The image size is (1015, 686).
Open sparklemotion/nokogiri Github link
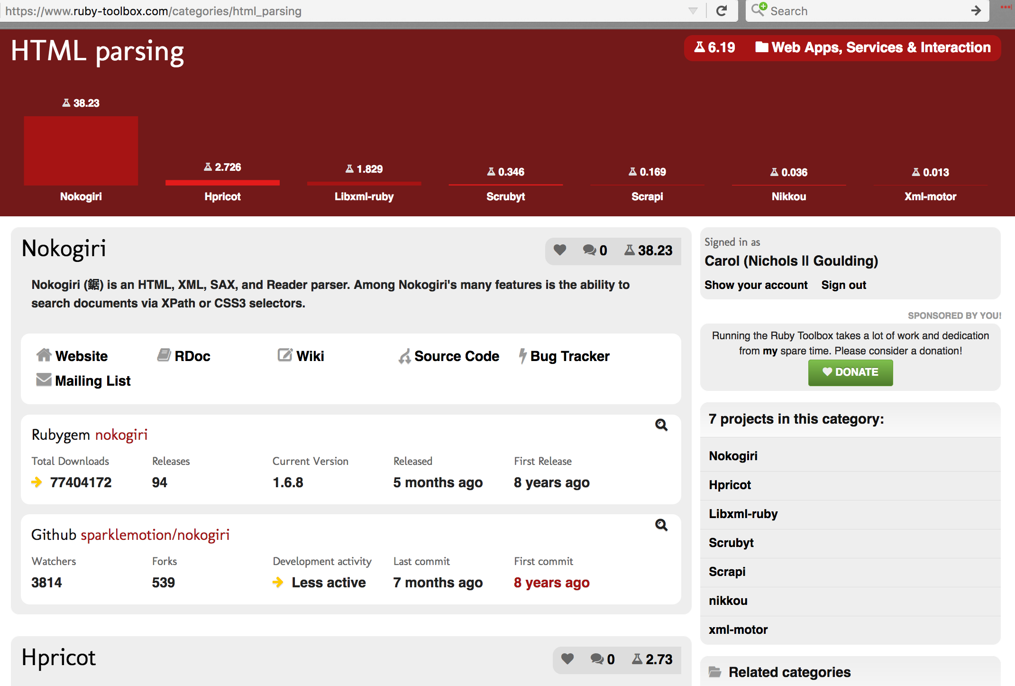pos(155,535)
